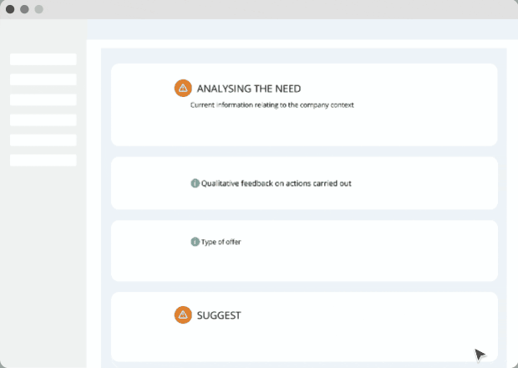Select the Type of offer label
518x368 pixels.
[x=221, y=242]
